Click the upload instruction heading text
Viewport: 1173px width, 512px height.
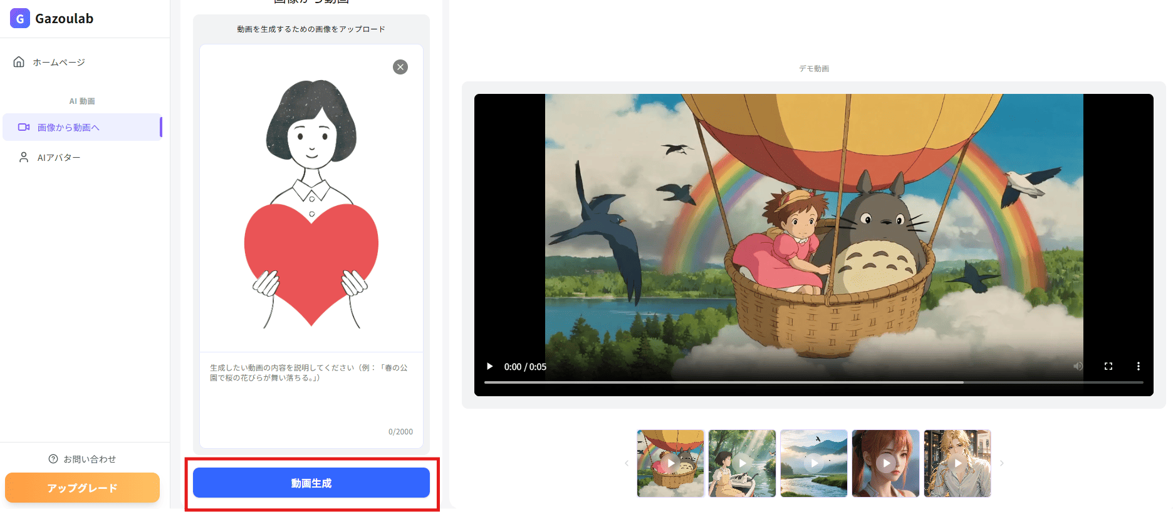pyautogui.click(x=311, y=29)
